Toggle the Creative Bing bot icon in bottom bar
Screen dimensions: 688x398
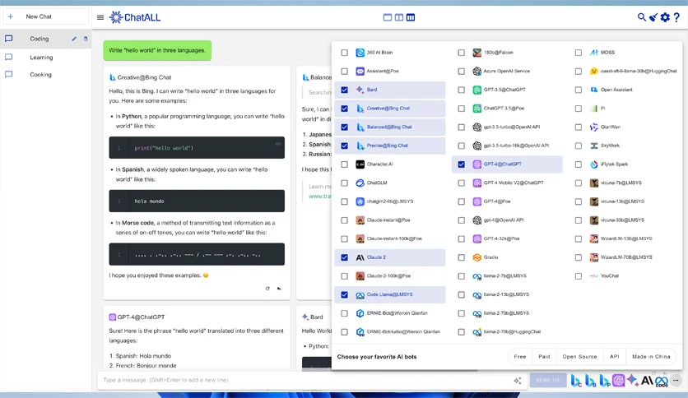[576, 381]
